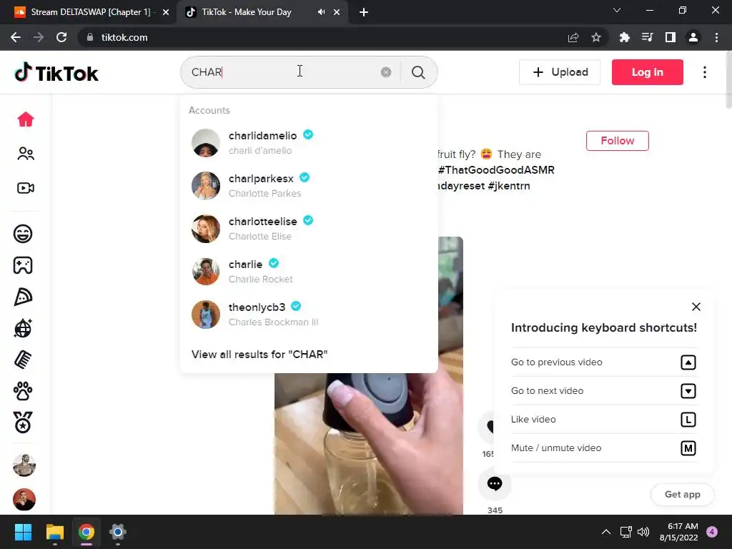Select the animals paw print category
This screenshot has width=732, height=549.
pos(23,391)
